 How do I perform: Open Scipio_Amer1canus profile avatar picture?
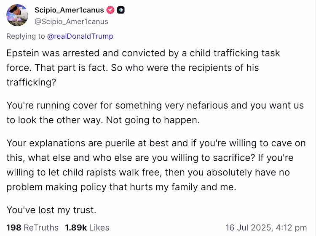pos(17,16)
